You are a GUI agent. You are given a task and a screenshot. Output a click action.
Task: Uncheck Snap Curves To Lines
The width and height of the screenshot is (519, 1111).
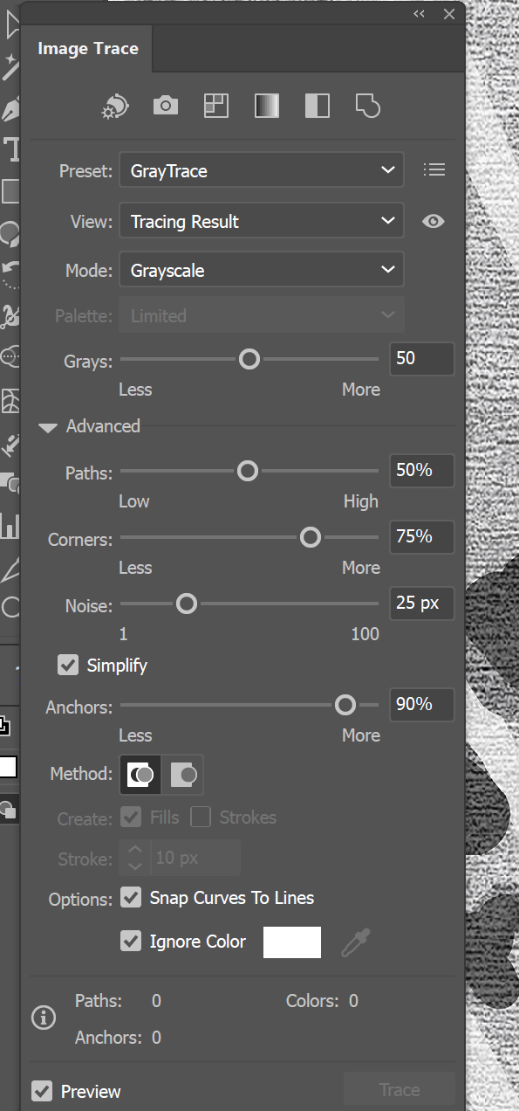pos(131,897)
